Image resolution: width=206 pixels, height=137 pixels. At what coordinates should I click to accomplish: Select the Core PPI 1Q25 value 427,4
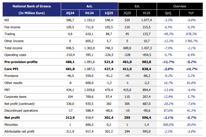coord(109,69)
